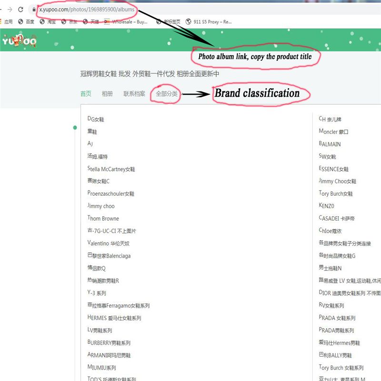
Task: Select the 古-7G-UC-CI 不上图片 category
Action: click(112, 231)
